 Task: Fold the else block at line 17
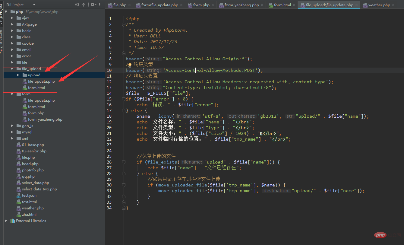pyautogui.click(x=124, y=110)
